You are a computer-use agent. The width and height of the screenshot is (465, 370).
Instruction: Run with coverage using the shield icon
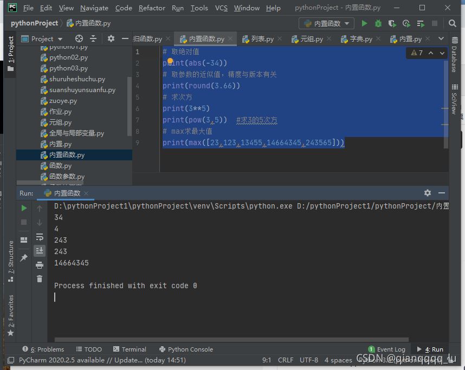tap(392, 23)
